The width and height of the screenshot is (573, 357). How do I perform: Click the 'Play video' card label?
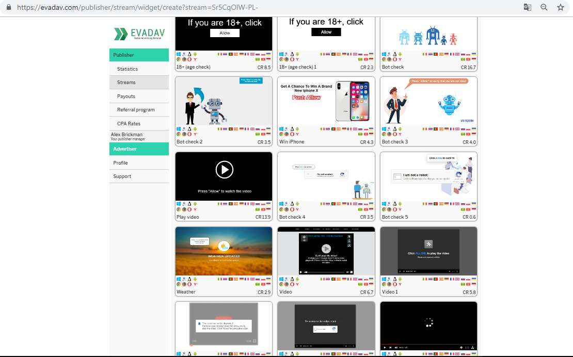[x=188, y=217]
